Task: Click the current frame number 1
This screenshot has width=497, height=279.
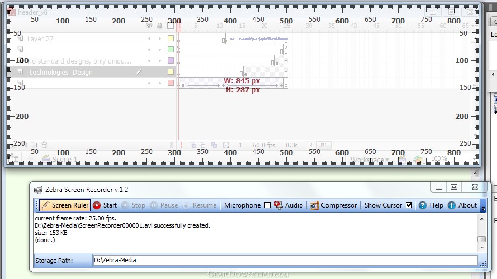Action: pos(240,145)
